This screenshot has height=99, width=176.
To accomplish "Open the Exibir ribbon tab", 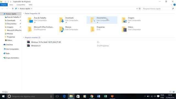I will tap(31, 5).
